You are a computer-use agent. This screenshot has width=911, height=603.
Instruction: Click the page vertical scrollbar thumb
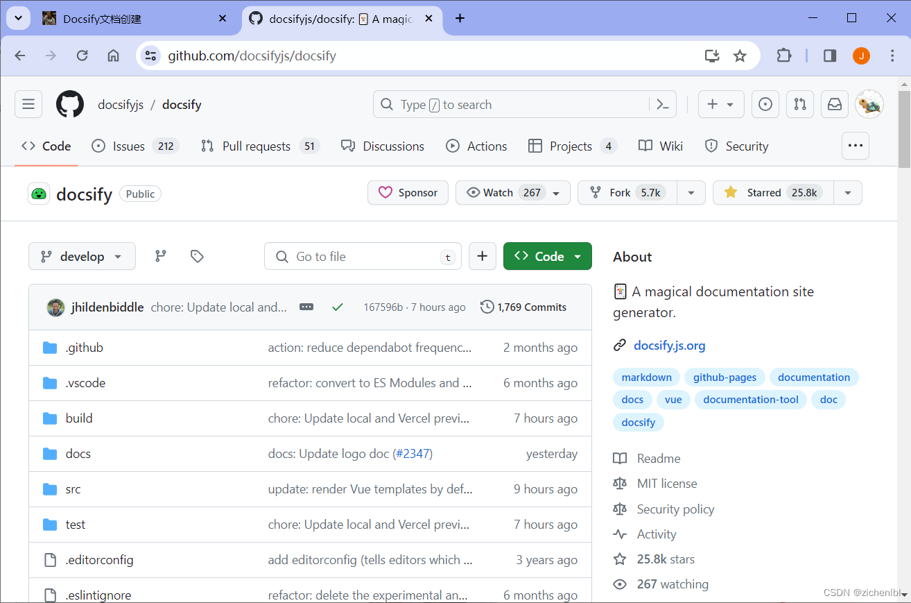coord(904,130)
